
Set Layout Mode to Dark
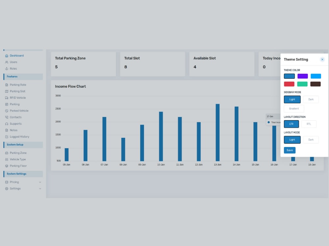point(311,140)
